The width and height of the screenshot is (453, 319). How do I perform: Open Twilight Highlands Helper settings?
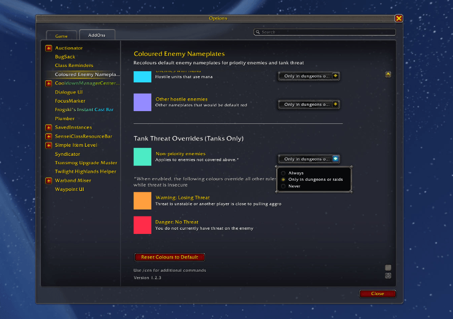click(x=85, y=171)
